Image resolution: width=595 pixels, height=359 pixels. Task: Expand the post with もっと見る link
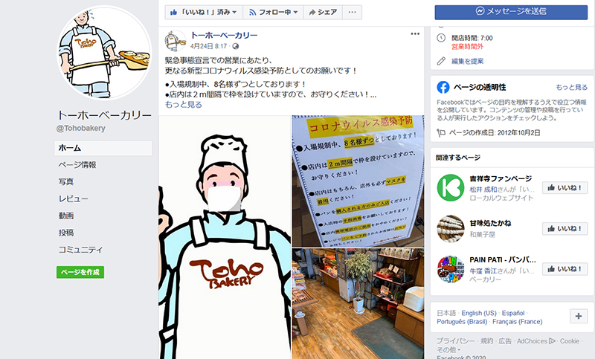(x=183, y=105)
